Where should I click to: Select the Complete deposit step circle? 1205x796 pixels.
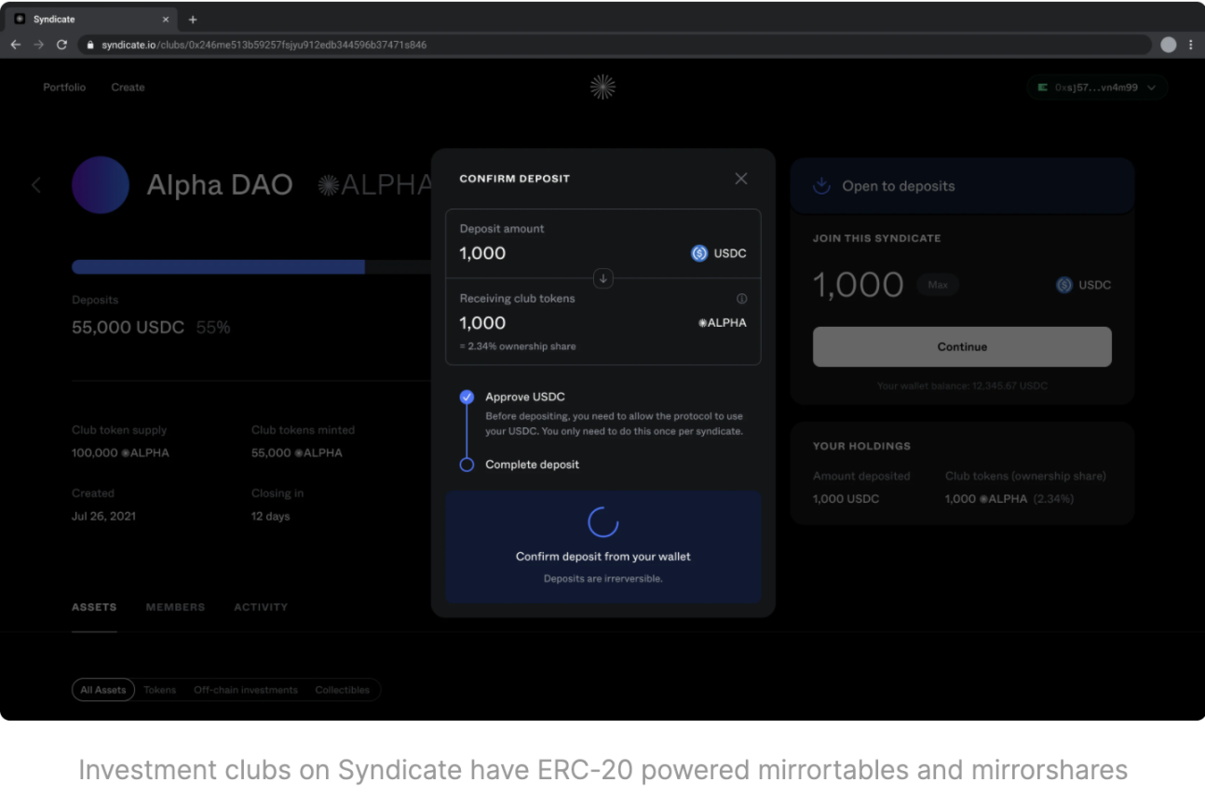point(467,465)
